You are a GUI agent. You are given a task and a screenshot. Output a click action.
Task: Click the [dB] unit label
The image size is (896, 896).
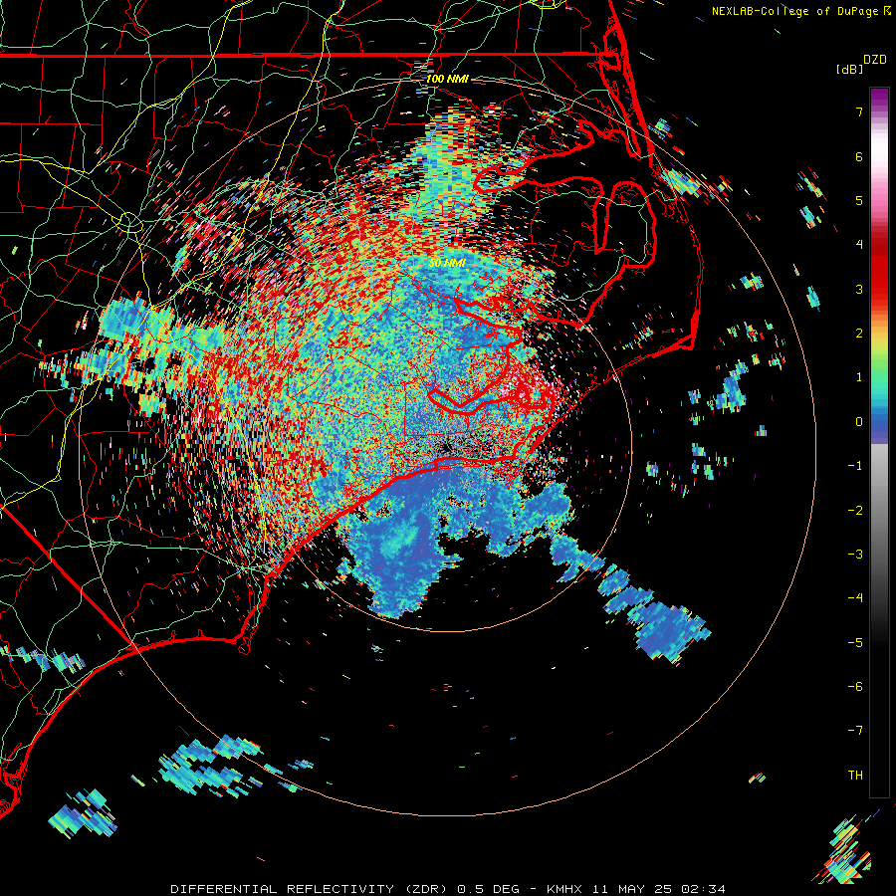849,69
